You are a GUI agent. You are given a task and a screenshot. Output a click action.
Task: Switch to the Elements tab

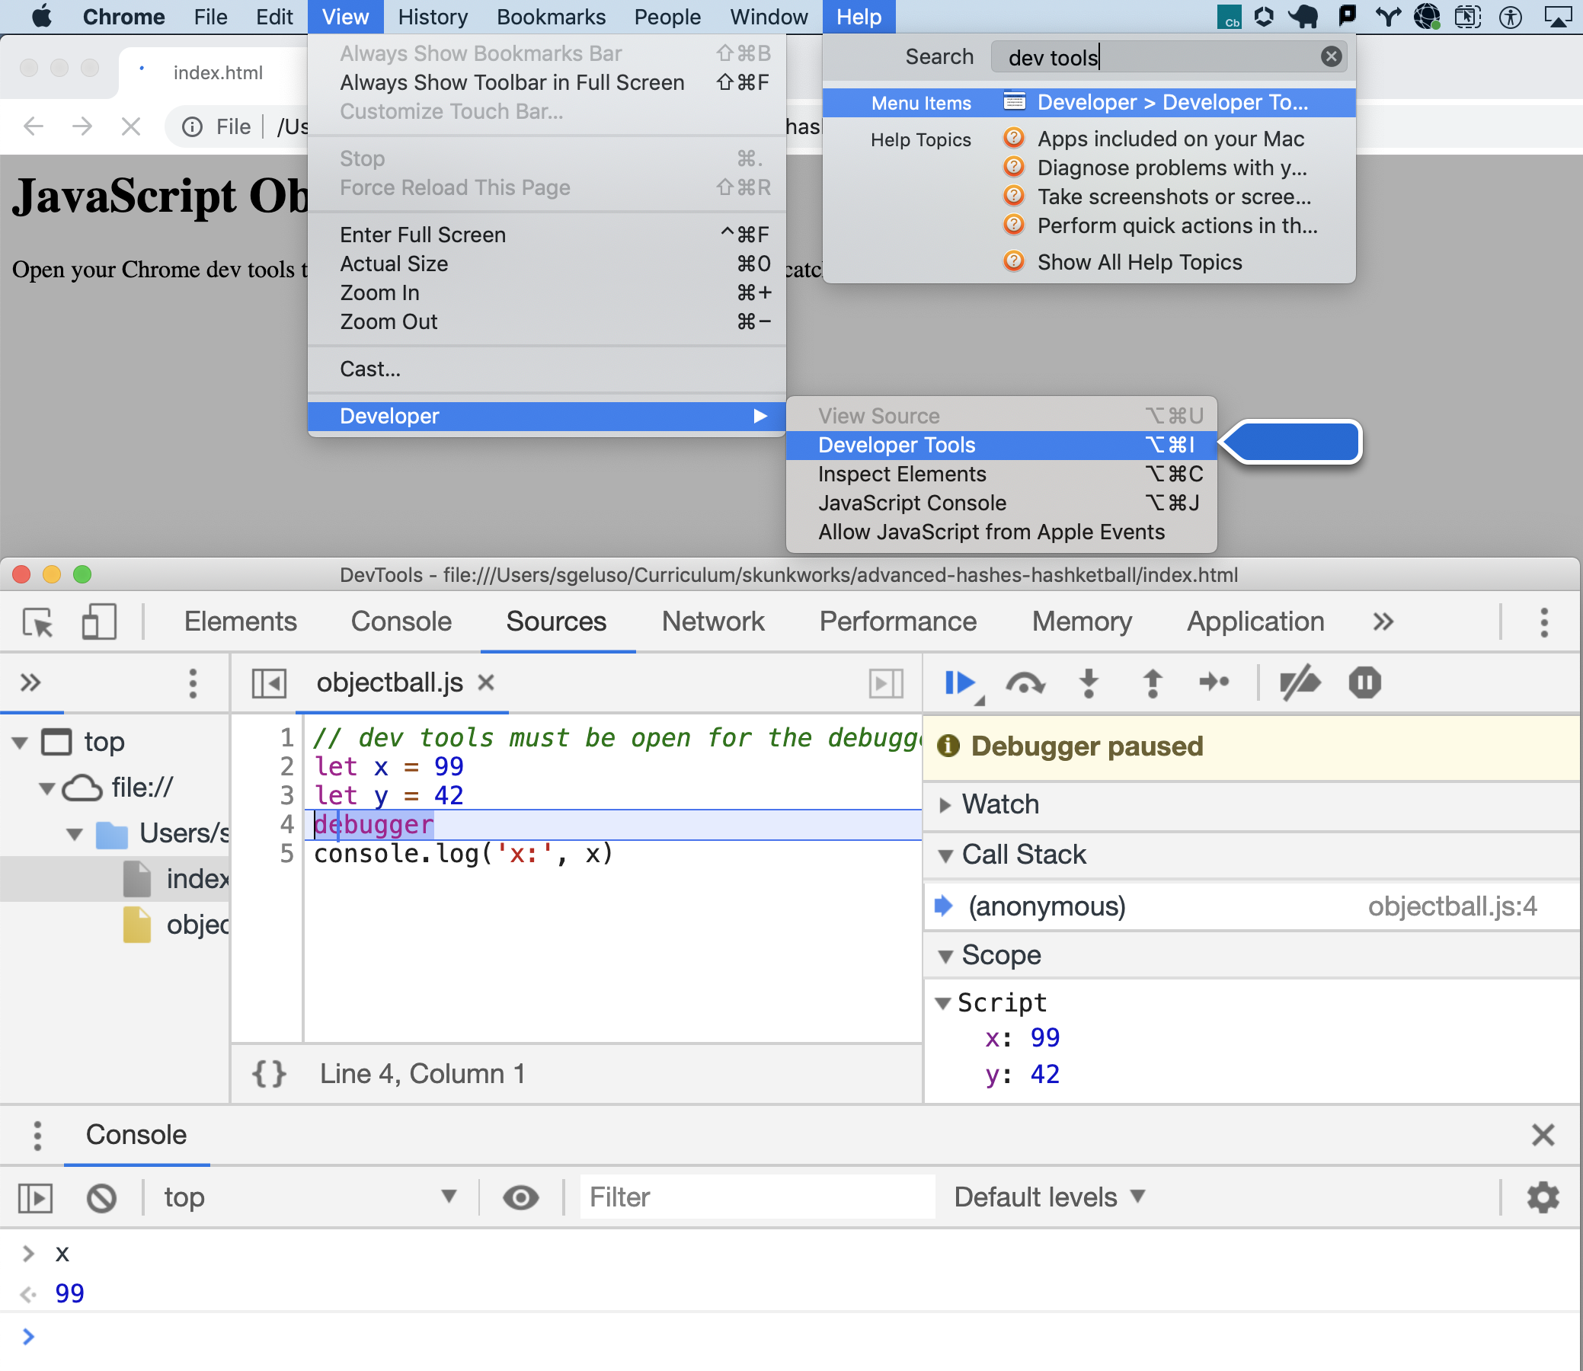click(x=240, y=622)
